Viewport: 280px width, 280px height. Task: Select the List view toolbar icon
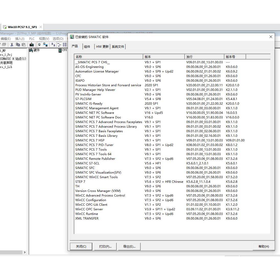point(65,45)
